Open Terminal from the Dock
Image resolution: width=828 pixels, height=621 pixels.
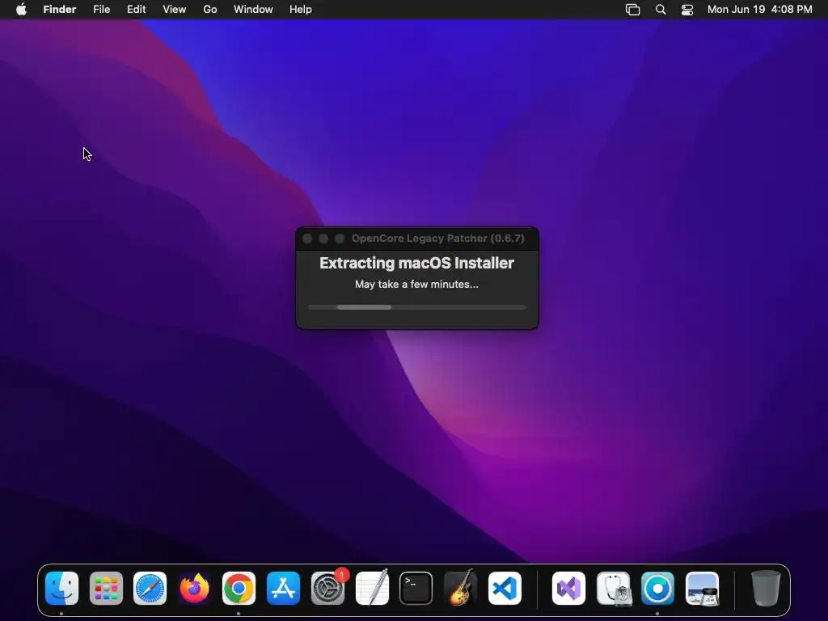416,589
